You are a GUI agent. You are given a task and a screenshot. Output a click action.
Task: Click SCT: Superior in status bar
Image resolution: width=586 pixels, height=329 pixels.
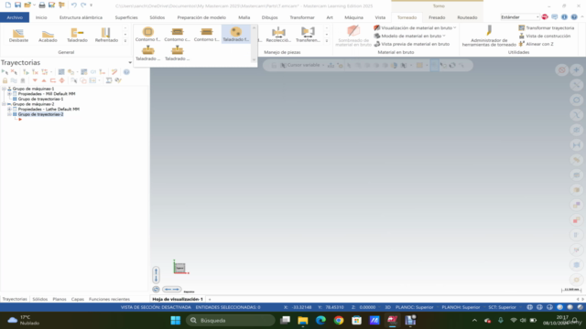click(x=502, y=307)
